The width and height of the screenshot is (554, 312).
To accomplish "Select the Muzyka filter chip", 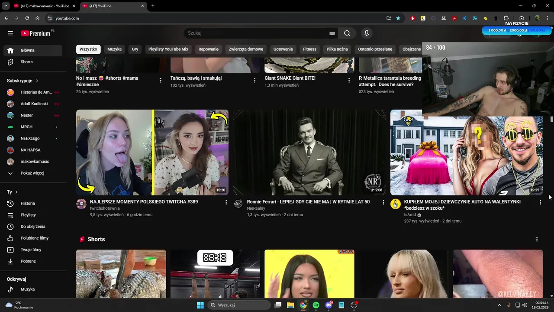I will click(x=114, y=49).
